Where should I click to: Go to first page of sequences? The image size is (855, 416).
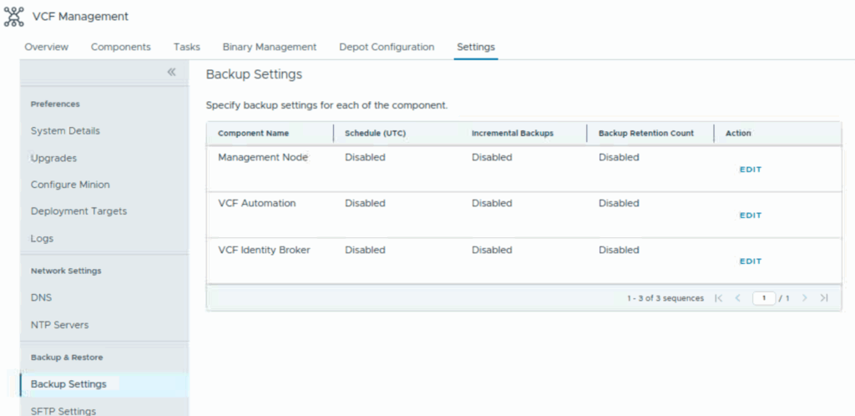pos(719,298)
